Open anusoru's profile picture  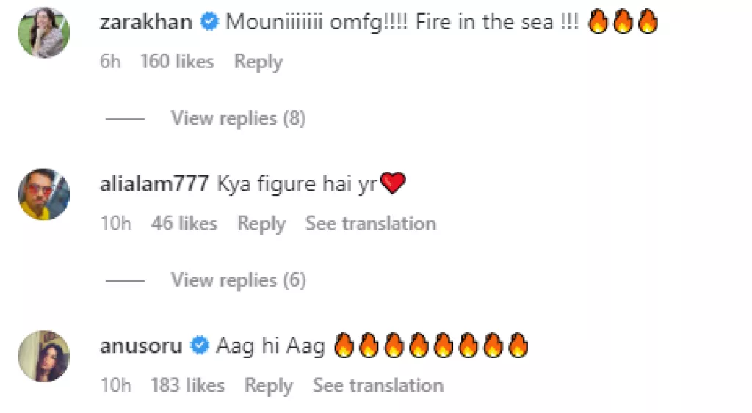[x=43, y=356]
